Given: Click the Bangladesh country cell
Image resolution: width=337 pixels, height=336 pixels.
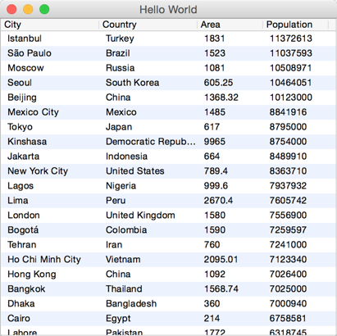Looking at the screenshot, I should [131, 304].
